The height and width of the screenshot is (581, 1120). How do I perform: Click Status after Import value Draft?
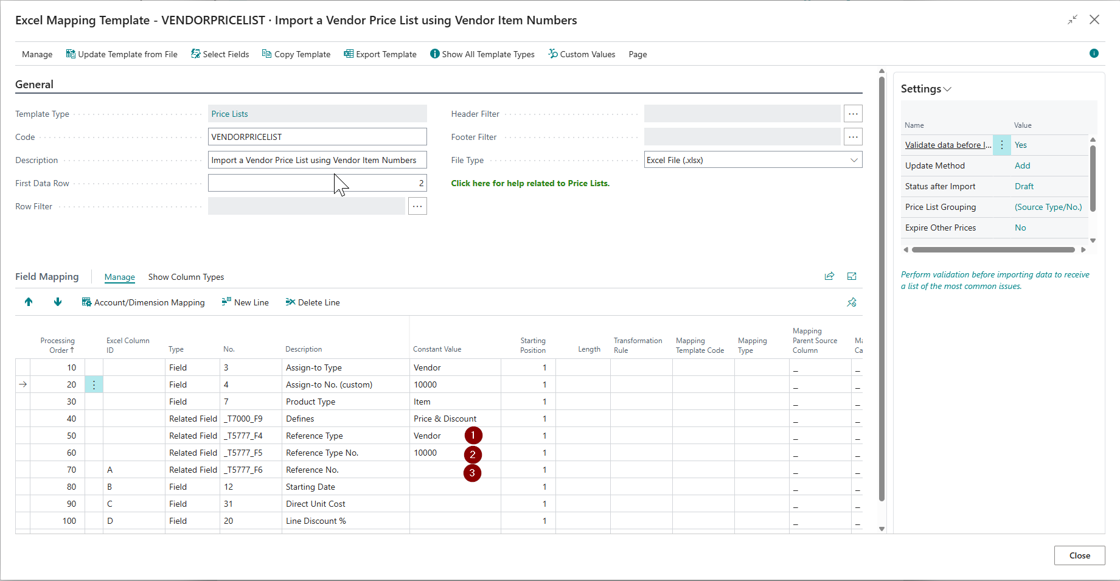click(x=1024, y=186)
